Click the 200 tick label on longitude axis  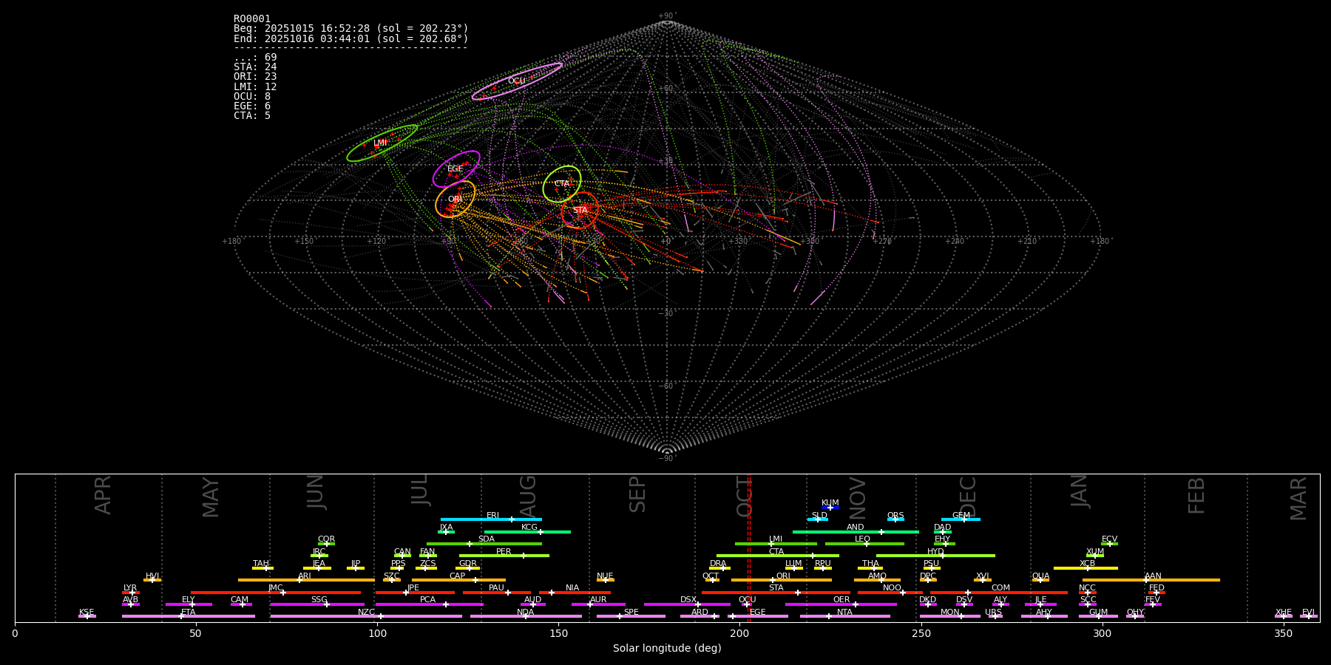pos(739,633)
